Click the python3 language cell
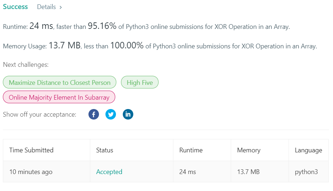This screenshot has height=191, width=333. coord(306,172)
